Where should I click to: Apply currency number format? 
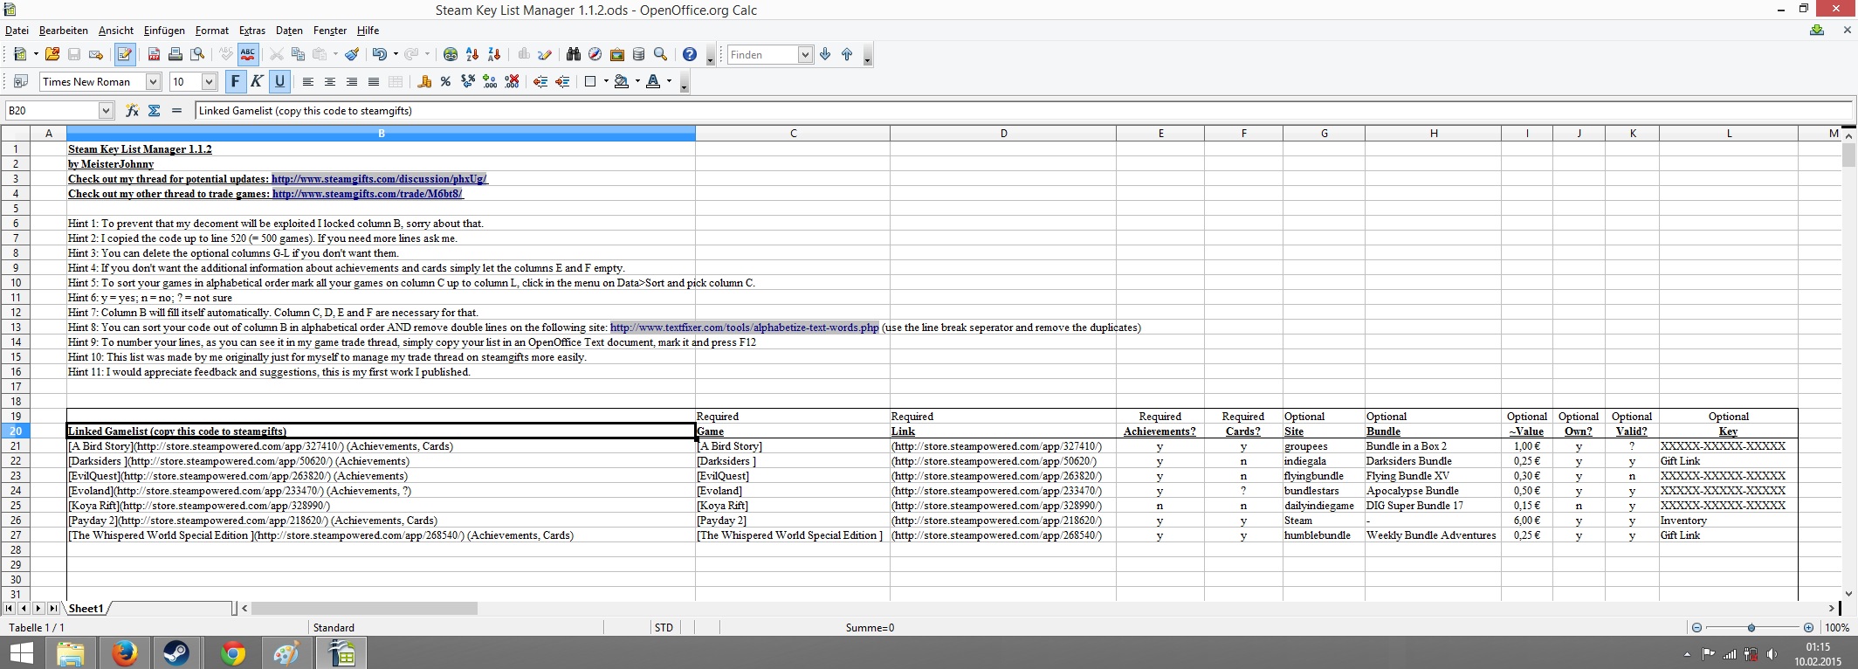point(424,81)
